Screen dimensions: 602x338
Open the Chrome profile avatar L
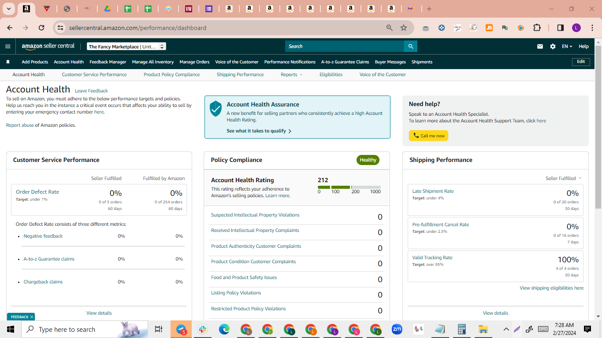pyautogui.click(x=576, y=28)
